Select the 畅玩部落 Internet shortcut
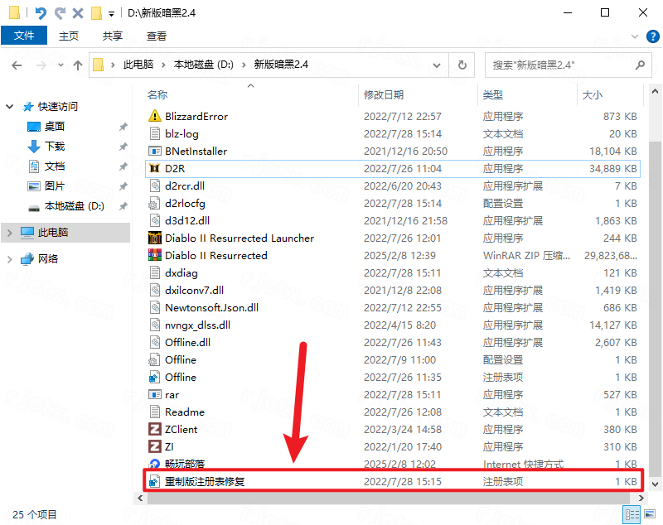663x525 pixels. 185,464
